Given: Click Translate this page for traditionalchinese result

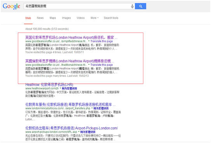Looking at the screenshot, I should [x=101, y=65].
